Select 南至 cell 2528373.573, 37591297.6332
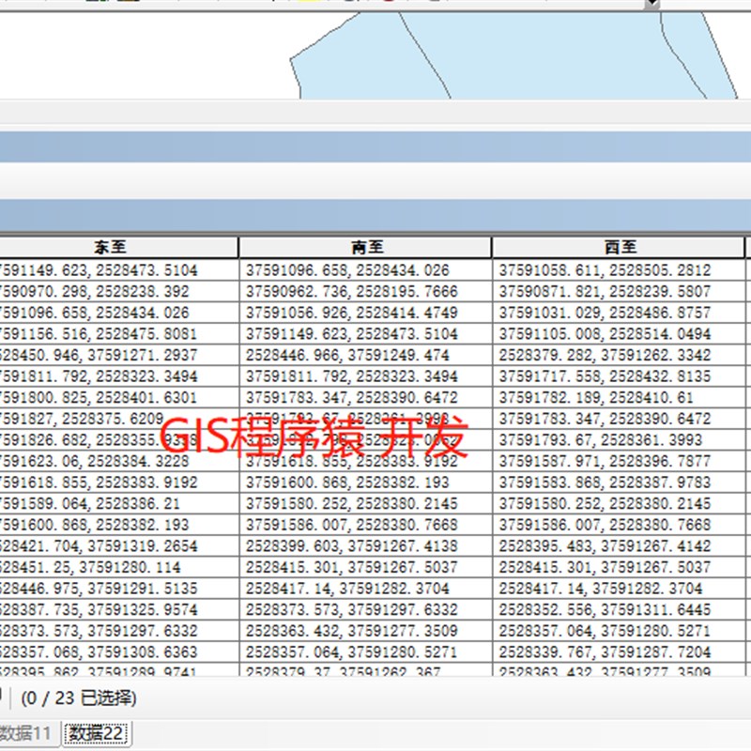This screenshot has width=751, height=751. pos(366,609)
